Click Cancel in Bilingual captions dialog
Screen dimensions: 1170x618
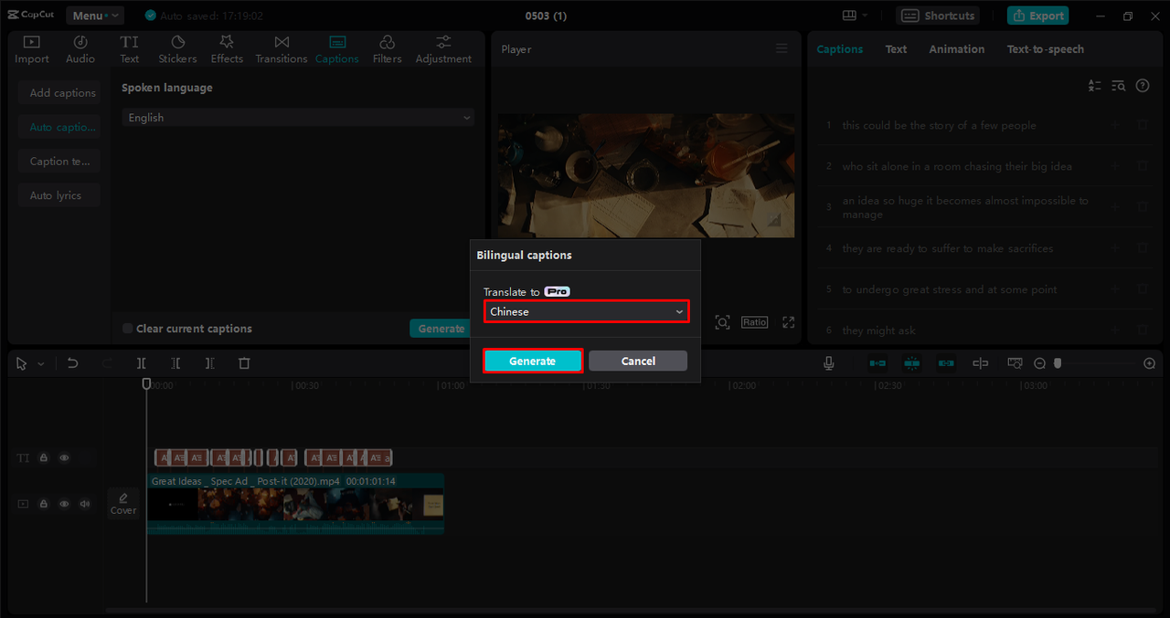tap(638, 361)
